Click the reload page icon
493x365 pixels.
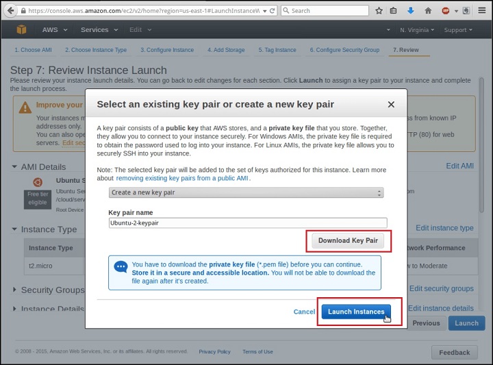[x=273, y=11]
